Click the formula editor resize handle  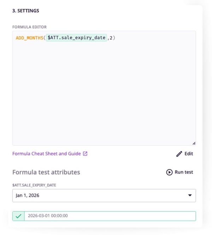pyautogui.click(x=194, y=143)
